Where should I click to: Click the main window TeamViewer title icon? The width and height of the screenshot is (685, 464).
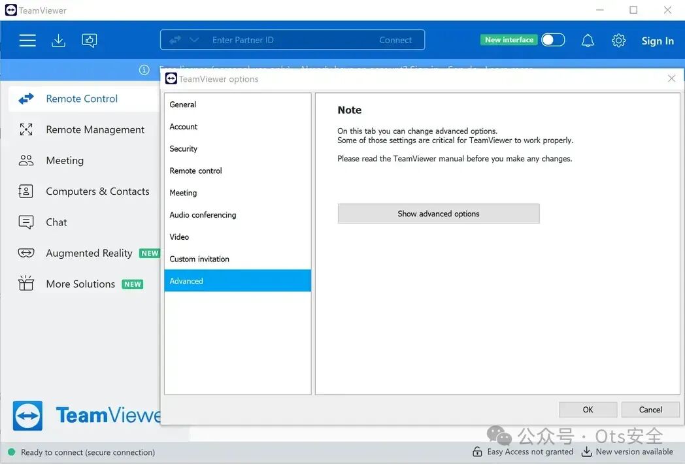pyautogui.click(x=11, y=10)
